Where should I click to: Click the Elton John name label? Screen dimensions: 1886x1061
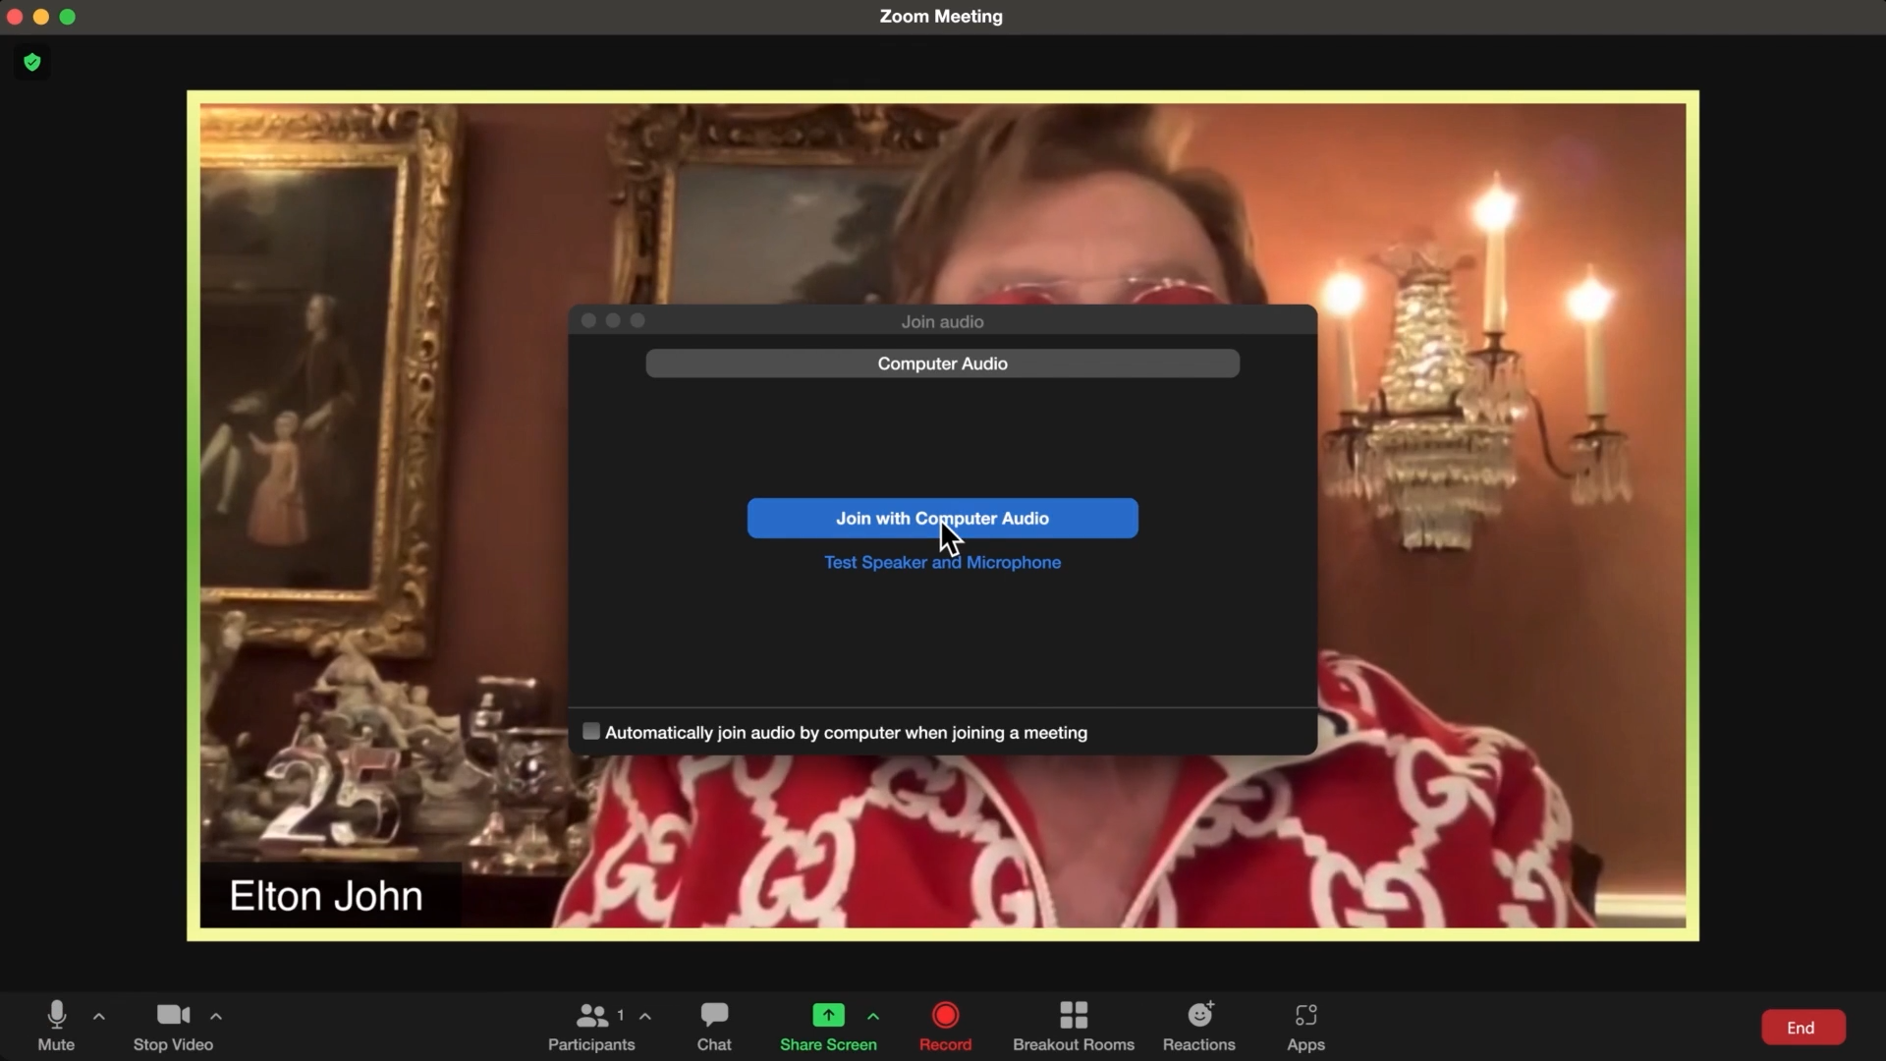[326, 896]
